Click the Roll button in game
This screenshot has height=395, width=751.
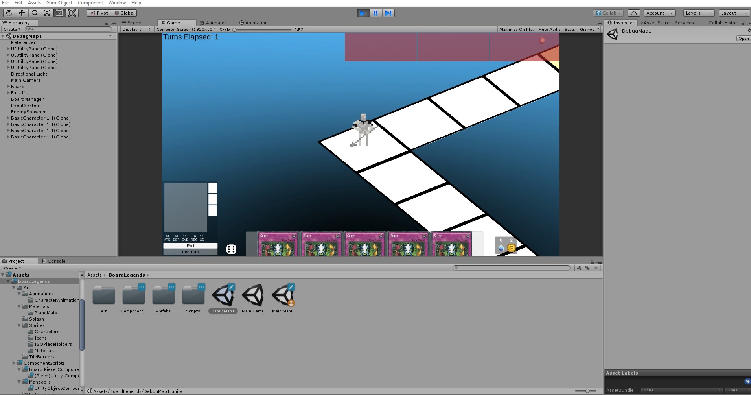click(x=190, y=246)
